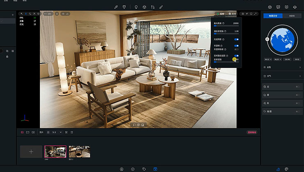This screenshot has width=304, height=172.
Task: Switch to the 地理天空 tab
Action: [272, 16]
